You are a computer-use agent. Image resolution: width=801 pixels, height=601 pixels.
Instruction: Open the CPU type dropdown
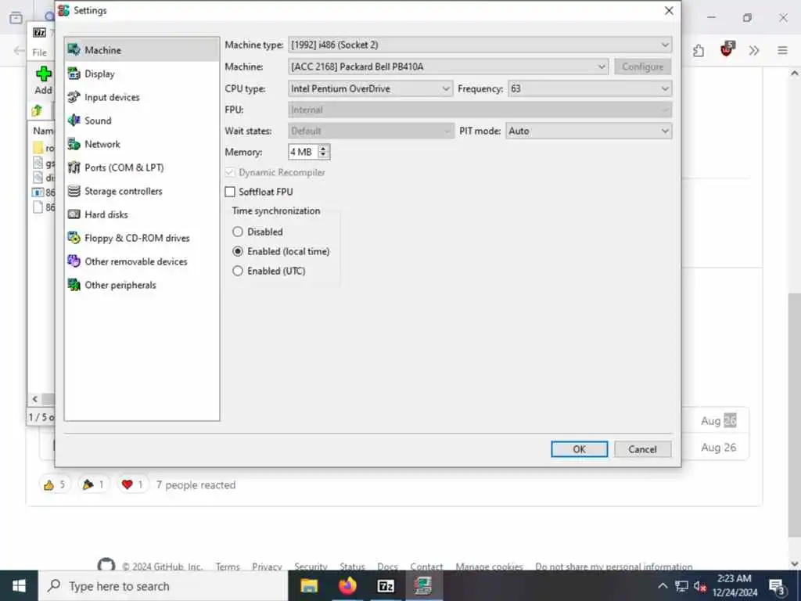pyautogui.click(x=370, y=88)
